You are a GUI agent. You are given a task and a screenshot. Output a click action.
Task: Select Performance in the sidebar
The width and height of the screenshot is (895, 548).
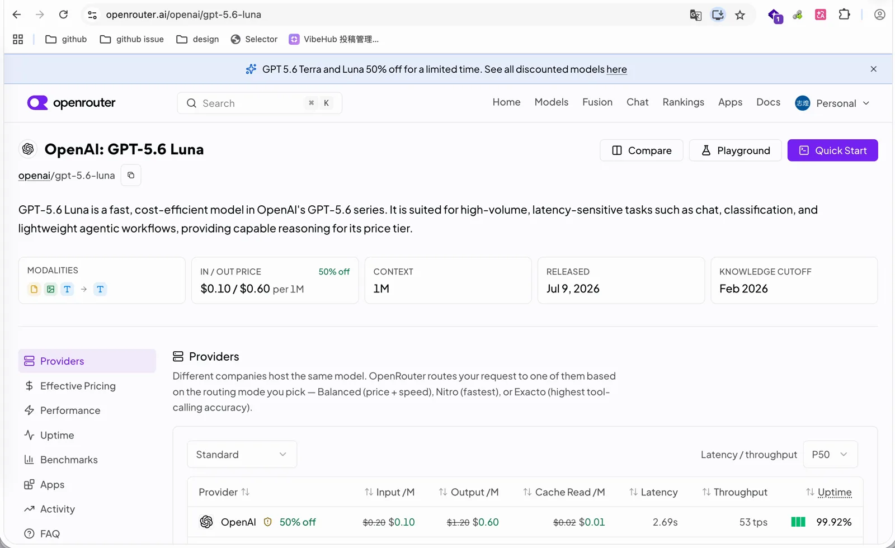click(x=87, y=410)
